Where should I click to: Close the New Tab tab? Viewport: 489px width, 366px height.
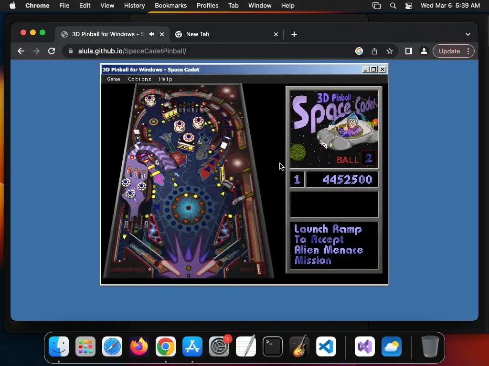(276, 34)
